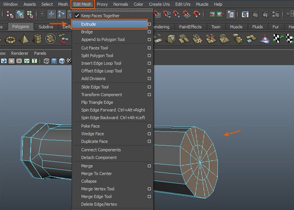The image size is (294, 210).
Task: Select Append to Polygon Tool
Action: (x=103, y=40)
